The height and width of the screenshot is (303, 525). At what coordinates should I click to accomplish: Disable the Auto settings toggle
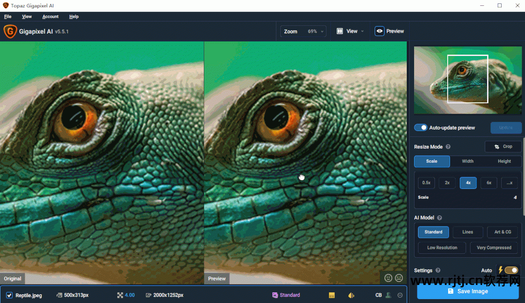coord(511,270)
